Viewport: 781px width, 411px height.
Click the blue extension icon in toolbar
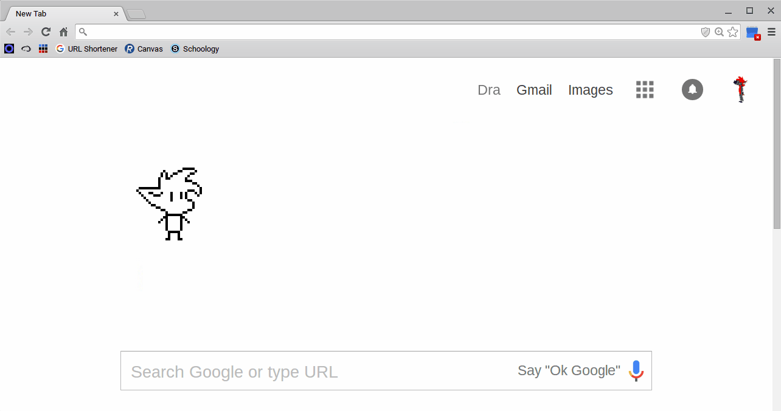pyautogui.click(x=752, y=33)
